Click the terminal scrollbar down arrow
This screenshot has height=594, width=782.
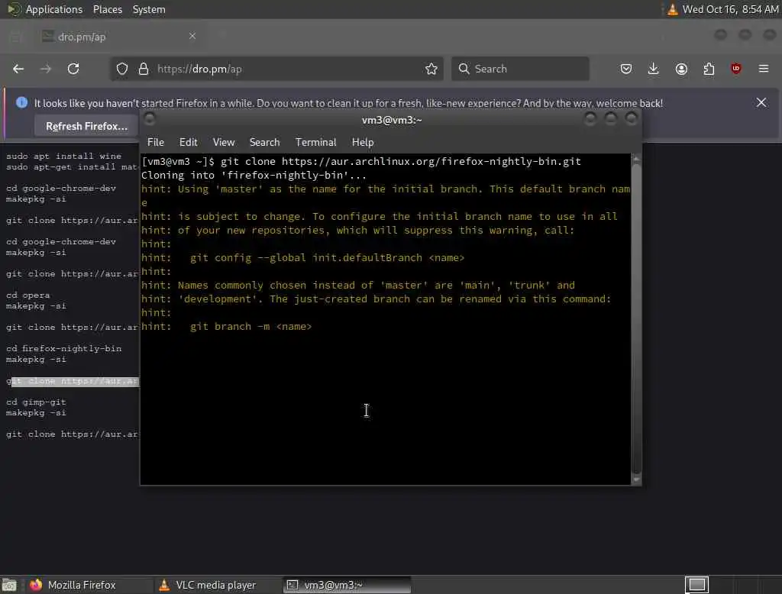tap(636, 479)
